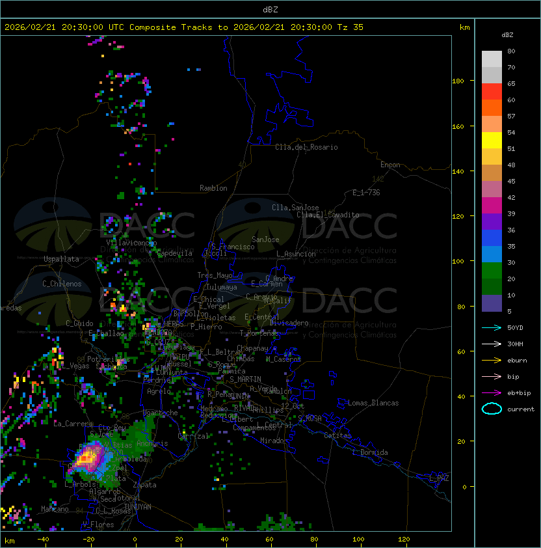Click the 'C_Guido' map label
The height and width of the screenshot is (548, 541).
coord(79,323)
